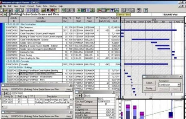Open dropdown arrow beside BLDG in Cost window
This screenshot has width=186, height=119.
click(83, 96)
